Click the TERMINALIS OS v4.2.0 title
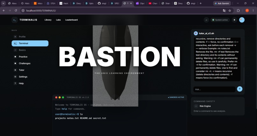Viewport: 257px width, 136px height. [77, 98]
